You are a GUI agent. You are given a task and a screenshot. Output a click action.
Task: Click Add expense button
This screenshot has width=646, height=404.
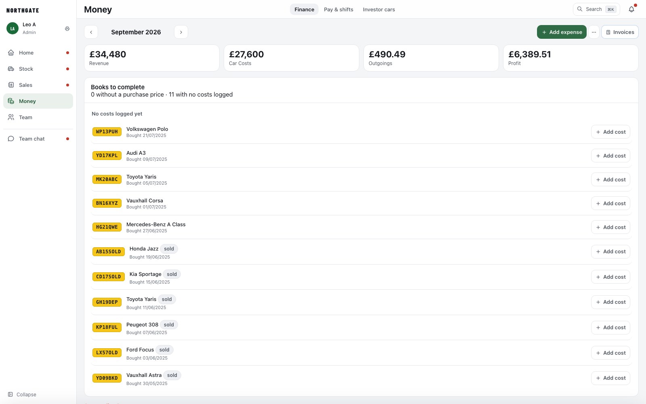click(x=562, y=32)
